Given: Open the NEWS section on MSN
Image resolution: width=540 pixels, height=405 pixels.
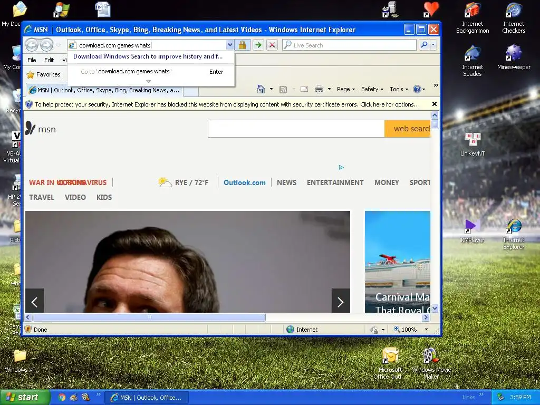Looking at the screenshot, I should click(286, 182).
